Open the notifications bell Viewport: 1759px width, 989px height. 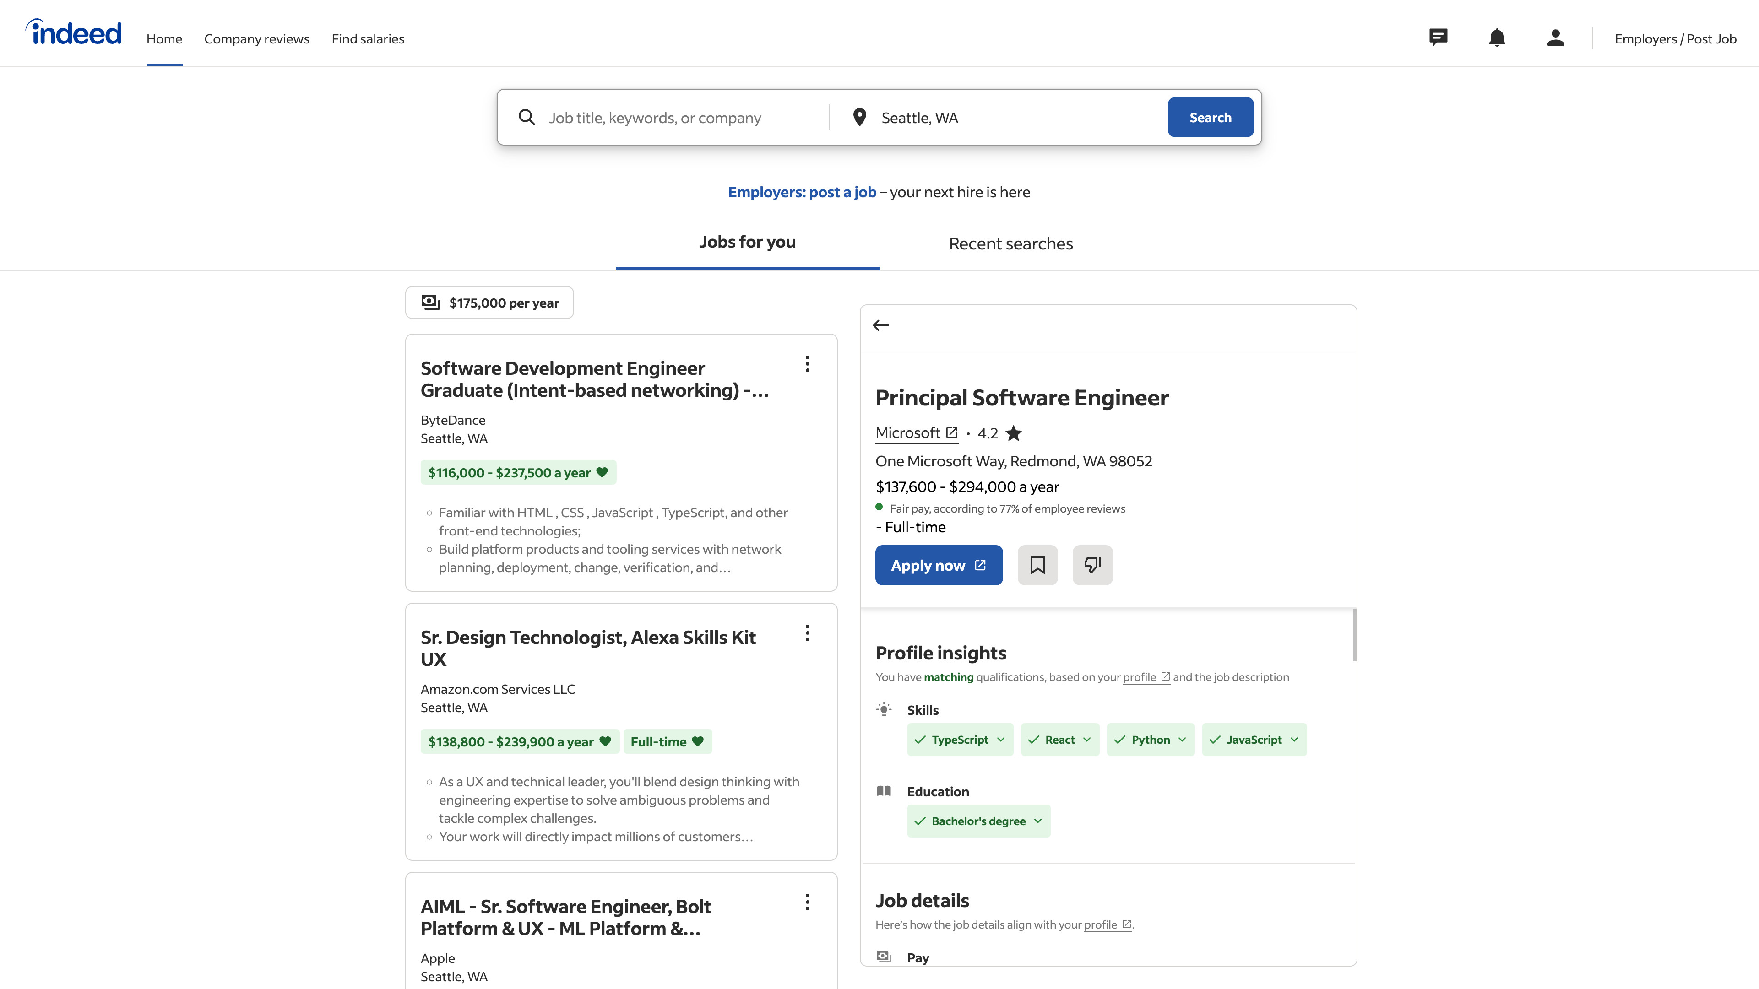[x=1497, y=38]
